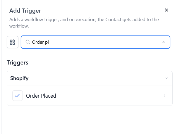Viewport: 177px width, 134px height.
Task: Toggle the Shopify group header
Action: click(88, 78)
